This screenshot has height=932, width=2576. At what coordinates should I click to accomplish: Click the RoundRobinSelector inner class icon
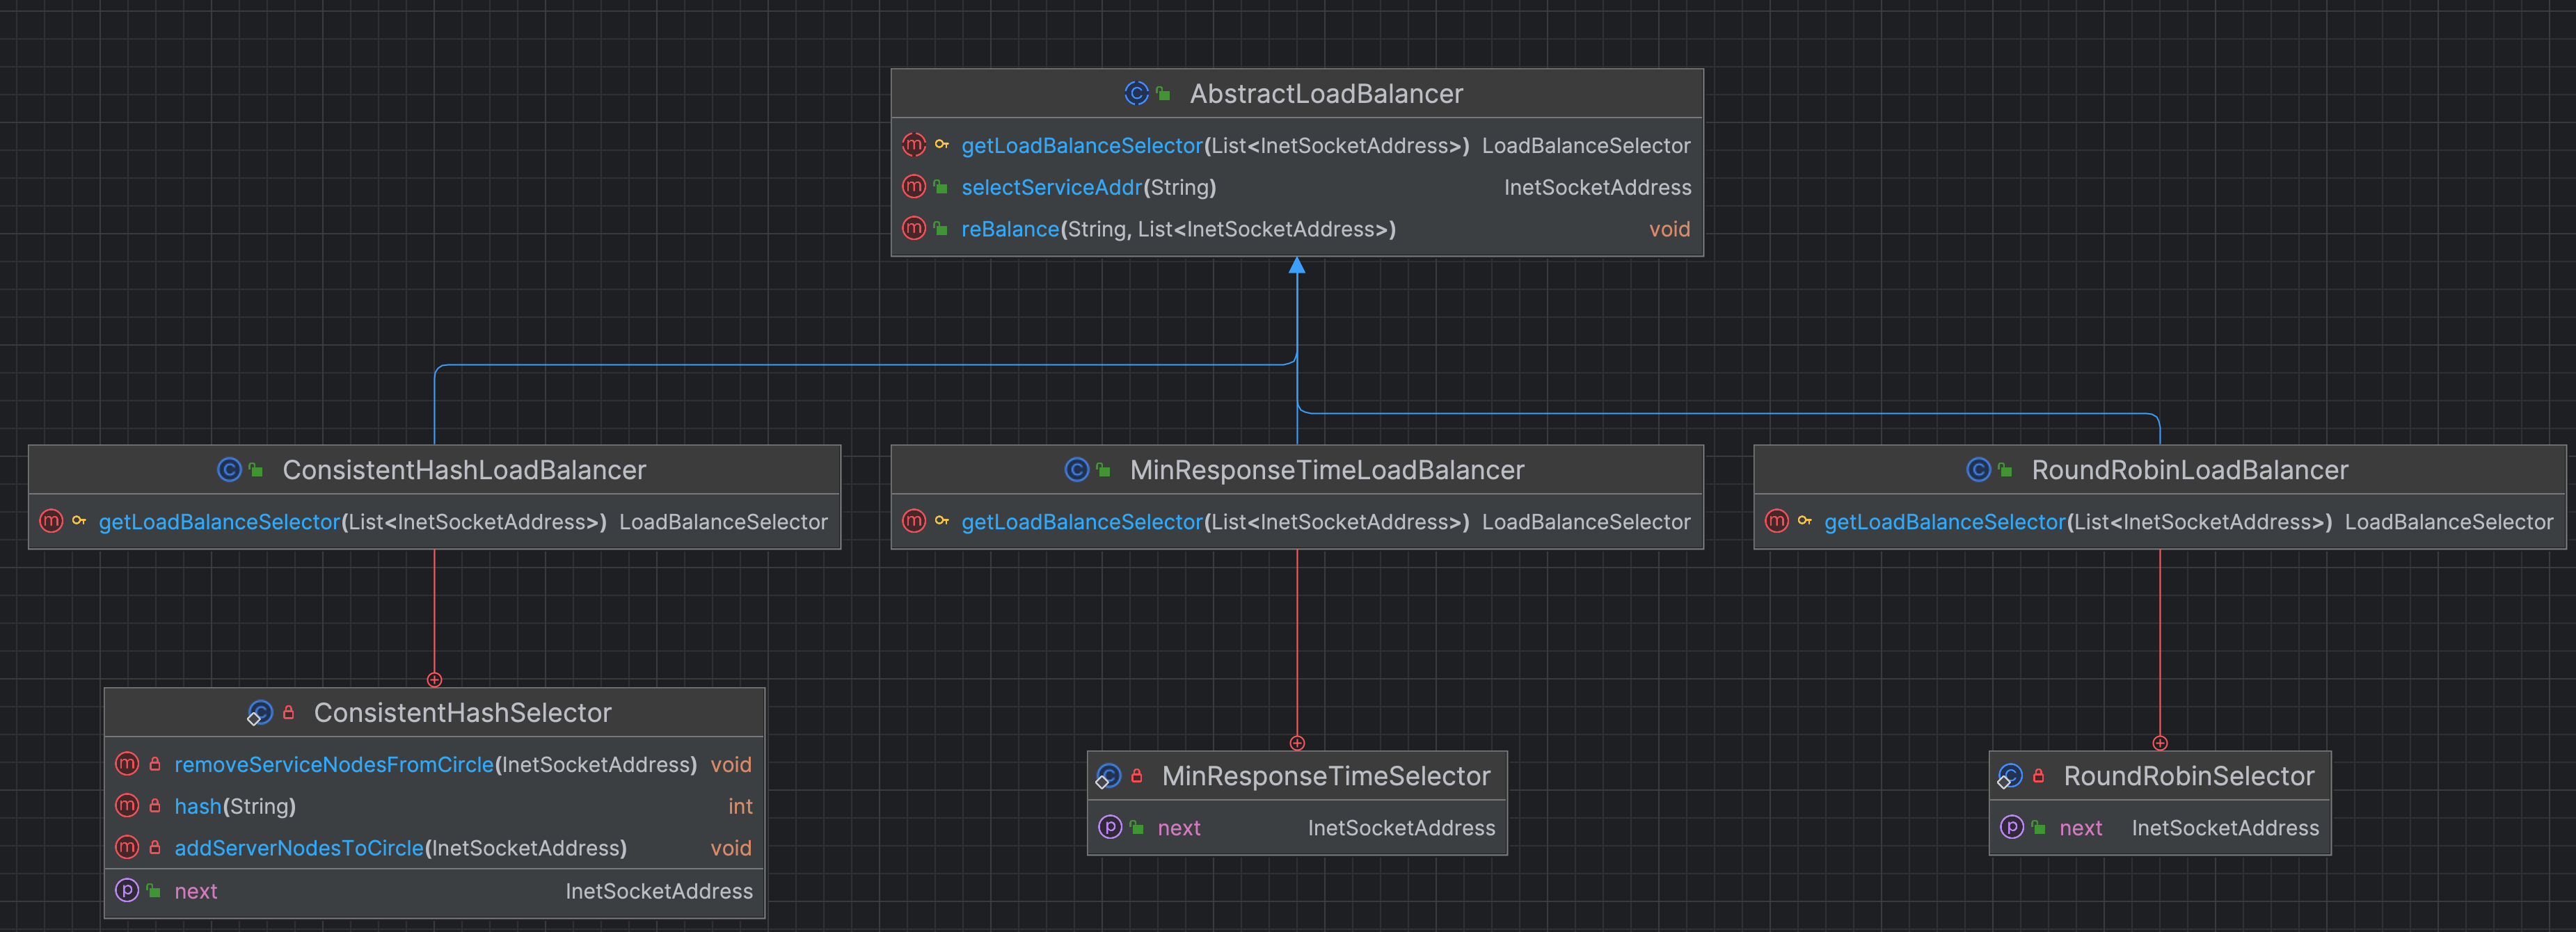(2010, 776)
